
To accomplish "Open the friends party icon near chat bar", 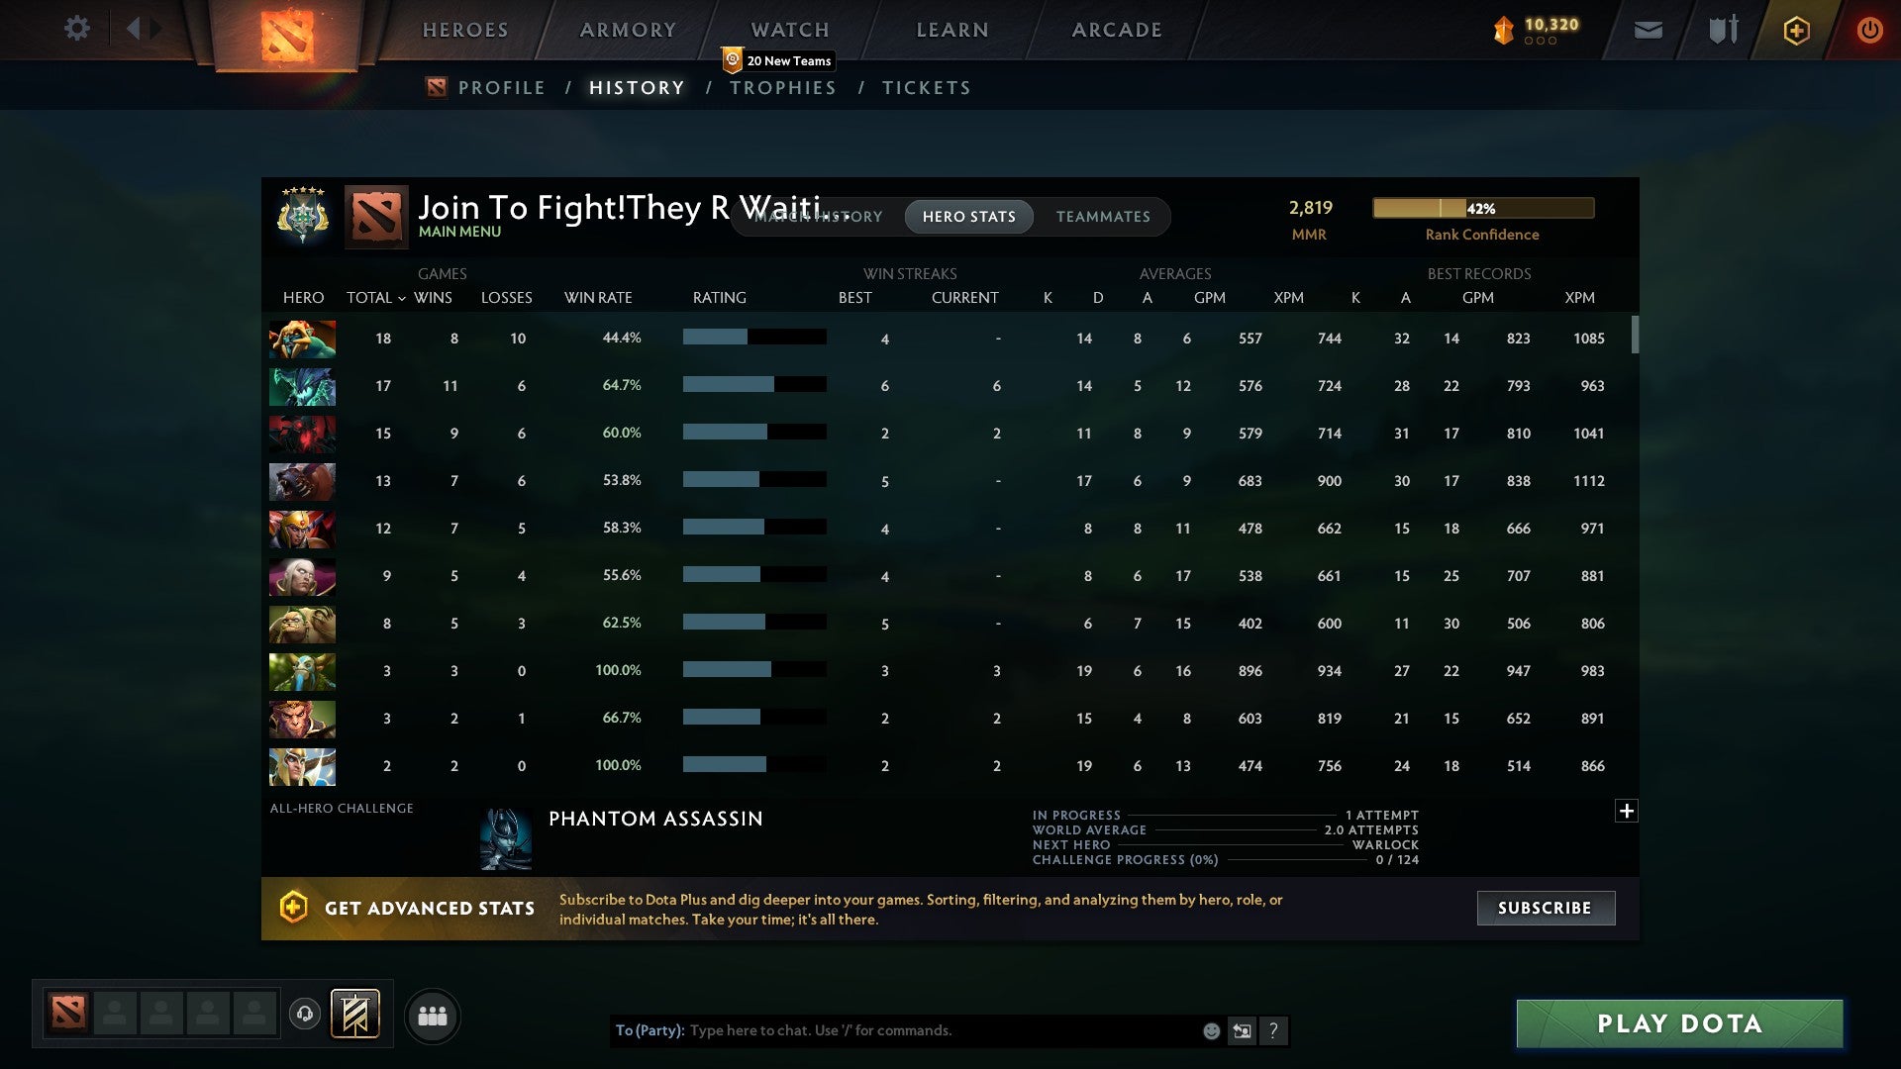I will click(433, 1016).
